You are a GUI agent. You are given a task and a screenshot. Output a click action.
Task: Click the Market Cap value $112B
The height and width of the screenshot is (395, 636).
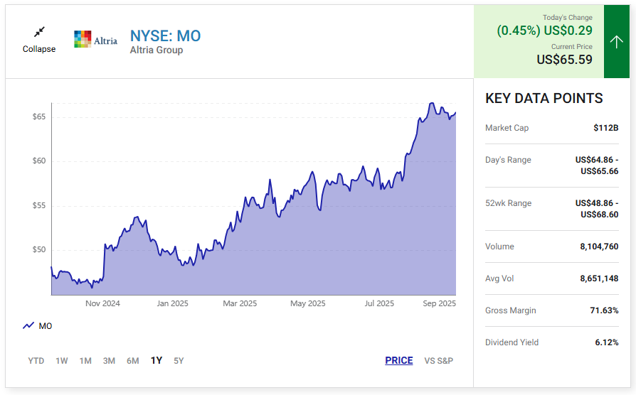605,128
